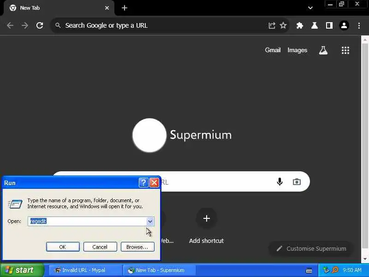Click the Run dialog help question button

tap(143, 183)
